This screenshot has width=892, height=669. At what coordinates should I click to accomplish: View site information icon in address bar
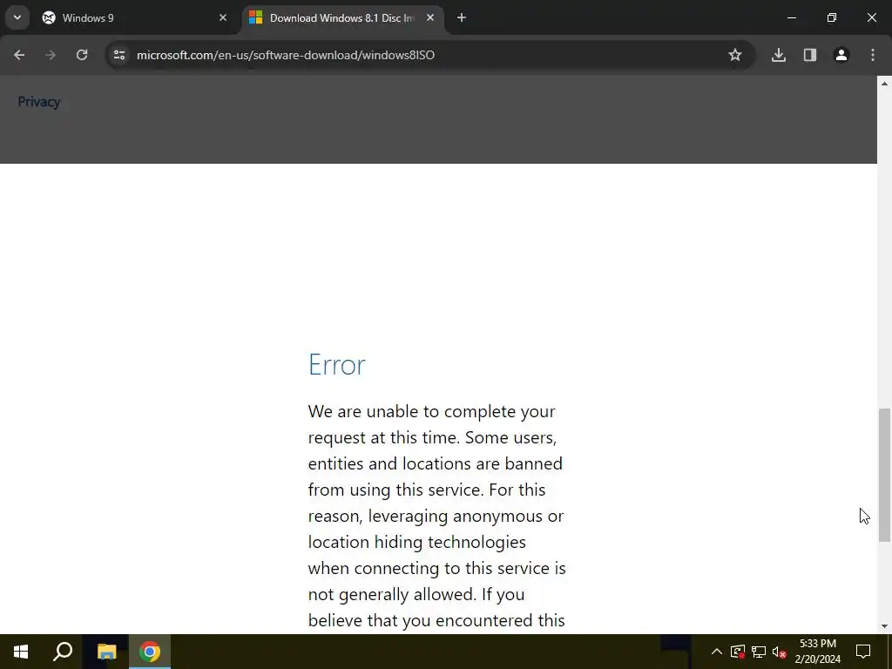click(x=119, y=55)
